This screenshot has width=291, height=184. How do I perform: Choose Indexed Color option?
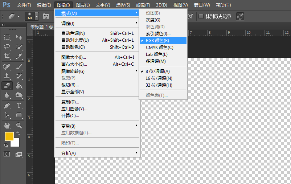163,34
